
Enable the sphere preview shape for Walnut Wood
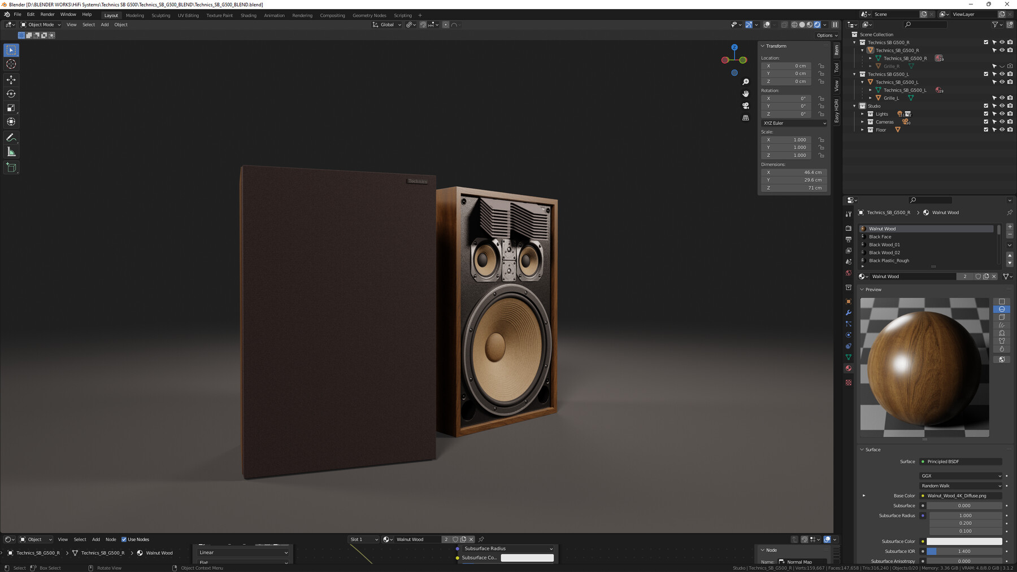(1002, 309)
